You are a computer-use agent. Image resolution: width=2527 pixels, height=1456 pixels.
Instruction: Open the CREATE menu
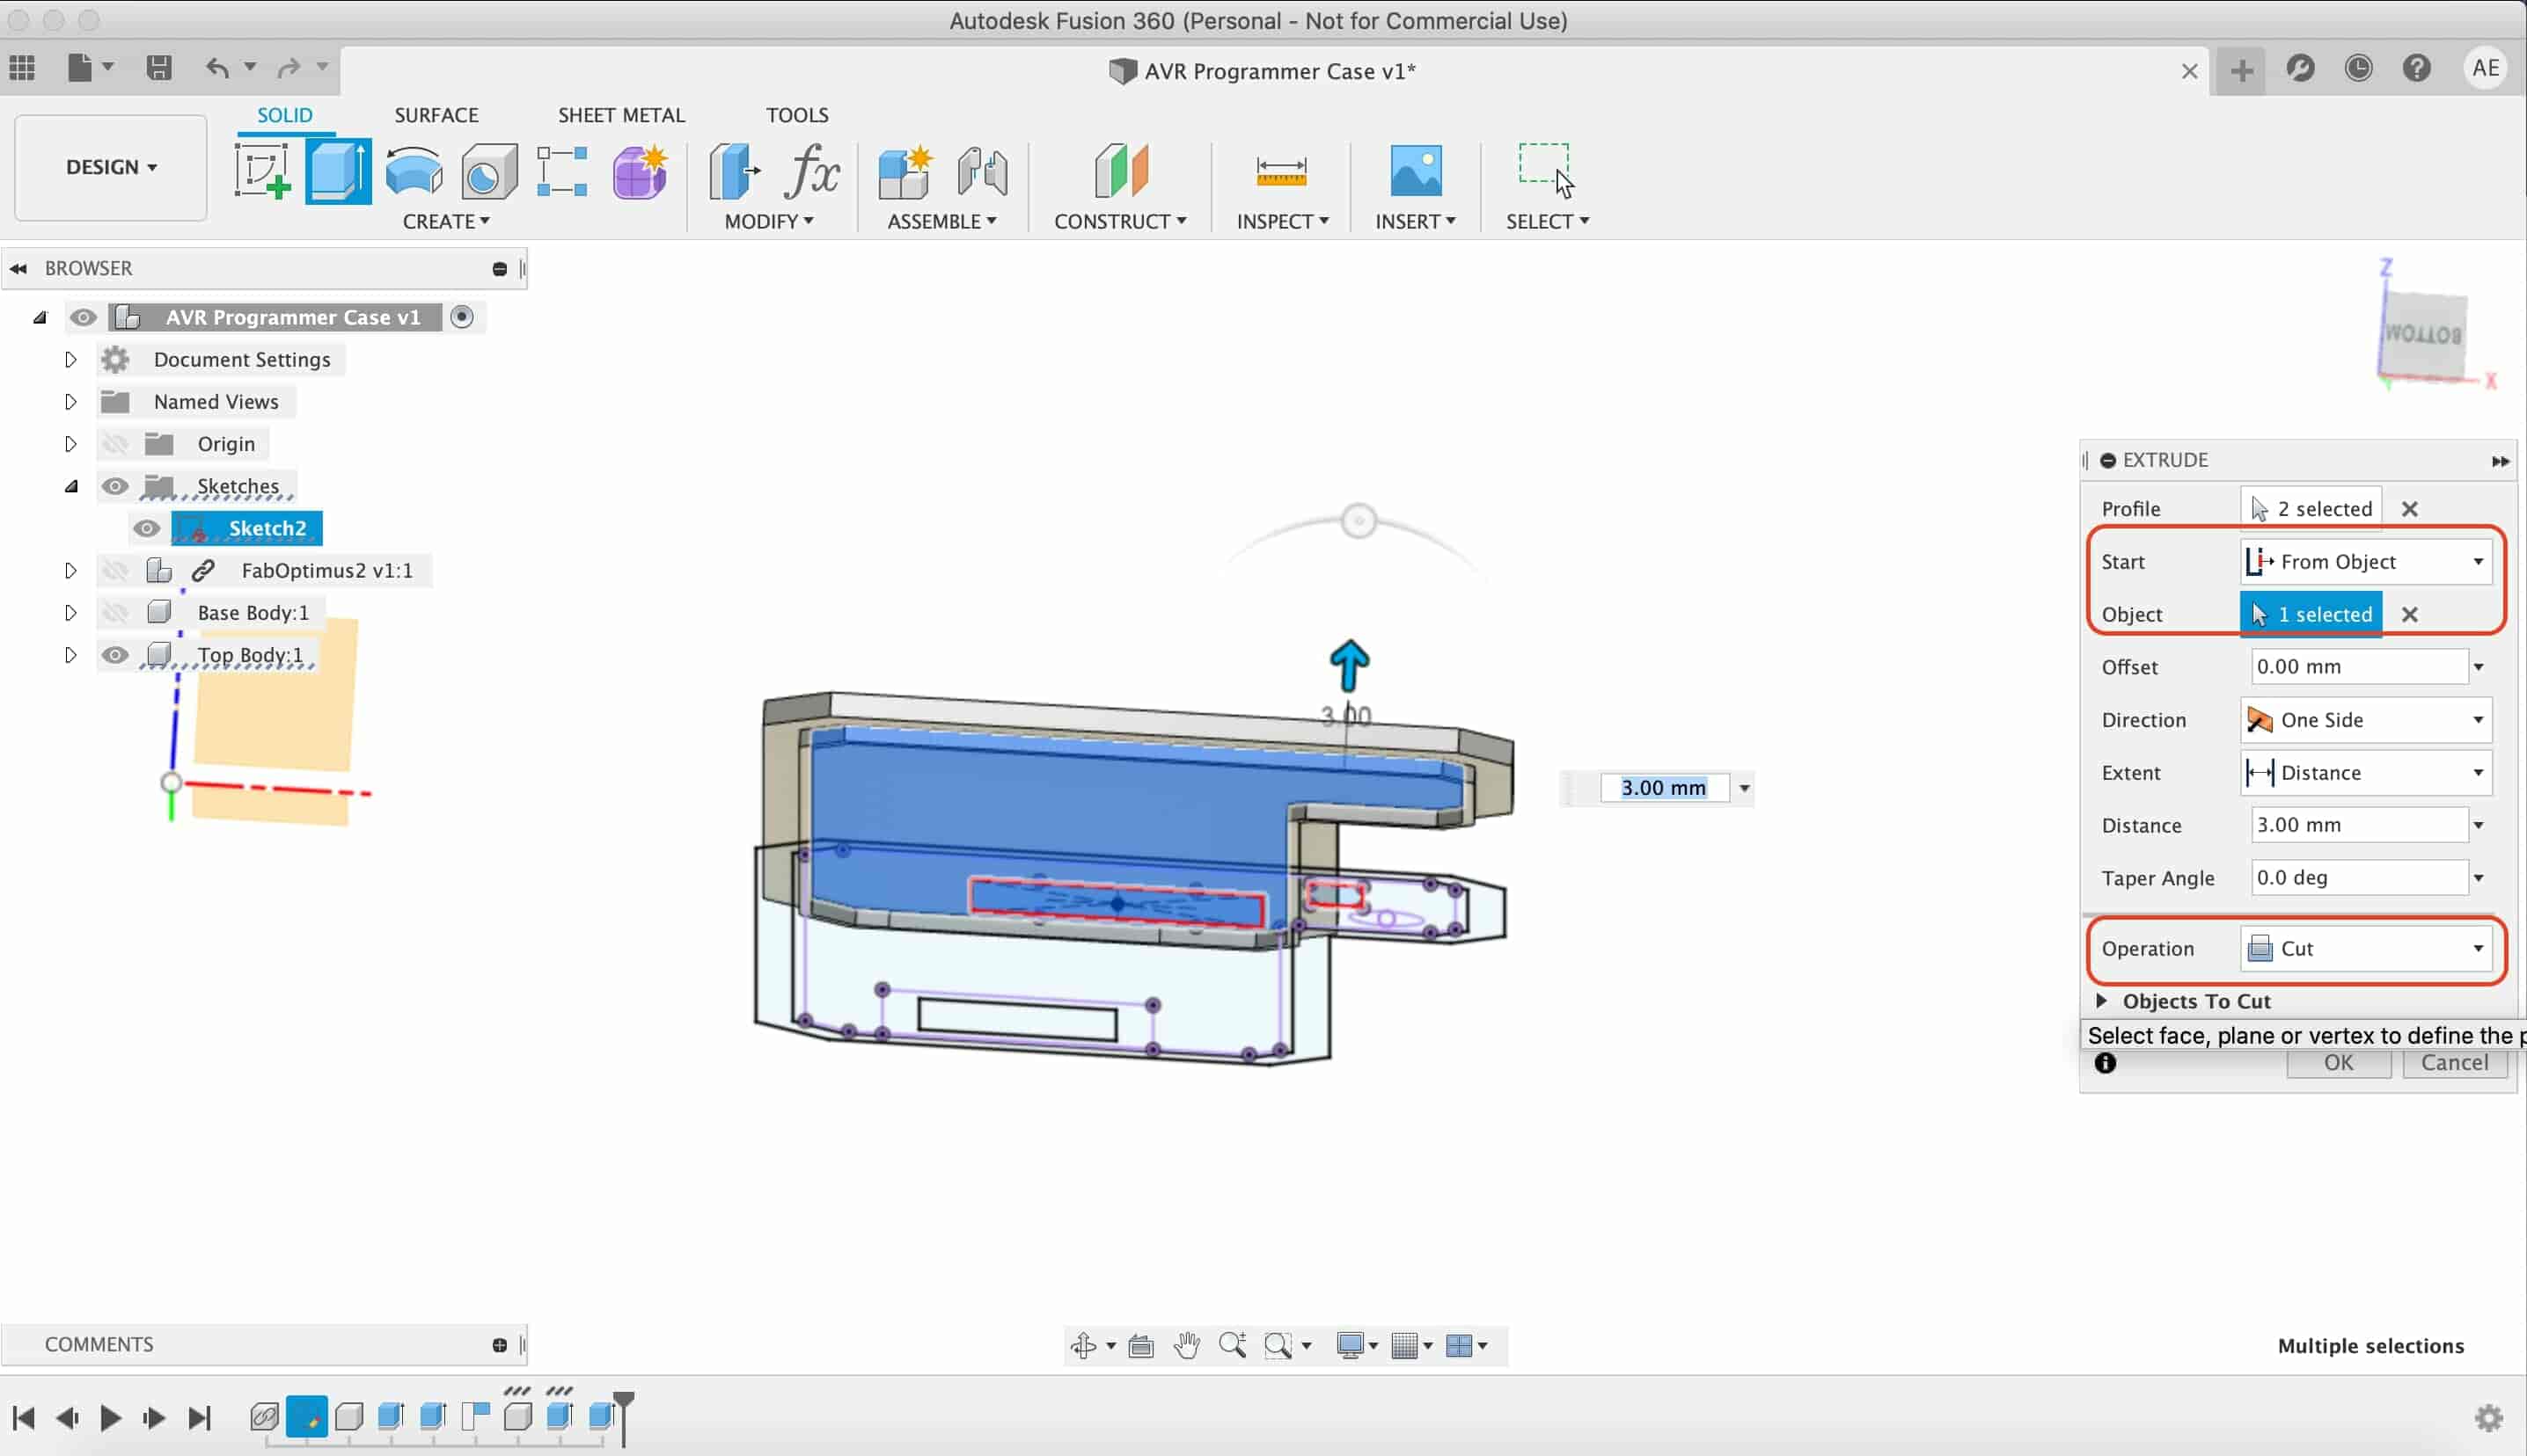[x=446, y=221]
